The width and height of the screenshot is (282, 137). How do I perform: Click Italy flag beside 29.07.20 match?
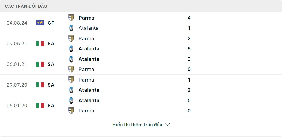[x=40, y=85]
